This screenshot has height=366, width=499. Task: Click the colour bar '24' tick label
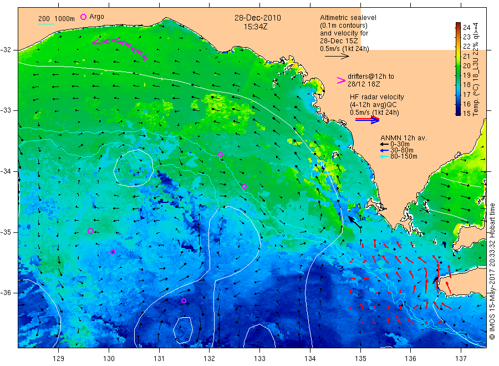point(466,27)
